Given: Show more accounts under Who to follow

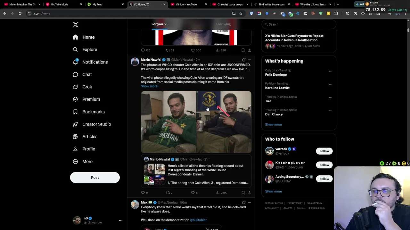Looking at the screenshot, I should pos(273,191).
